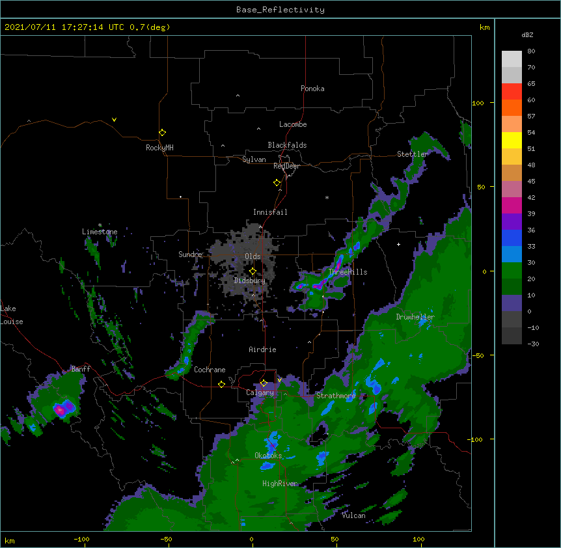Click the yellow V marker northwest of RockyMH
Image resolution: width=561 pixels, height=548 pixels.
(114, 120)
